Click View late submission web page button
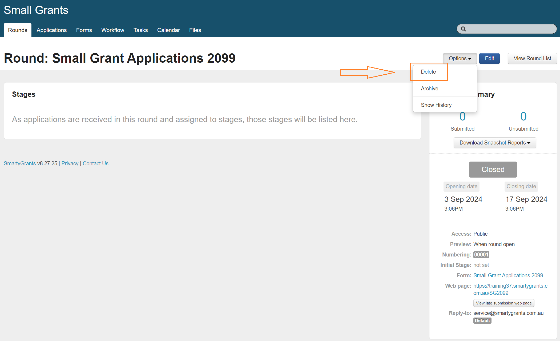Viewport: 560px width, 341px height. [x=504, y=303]
